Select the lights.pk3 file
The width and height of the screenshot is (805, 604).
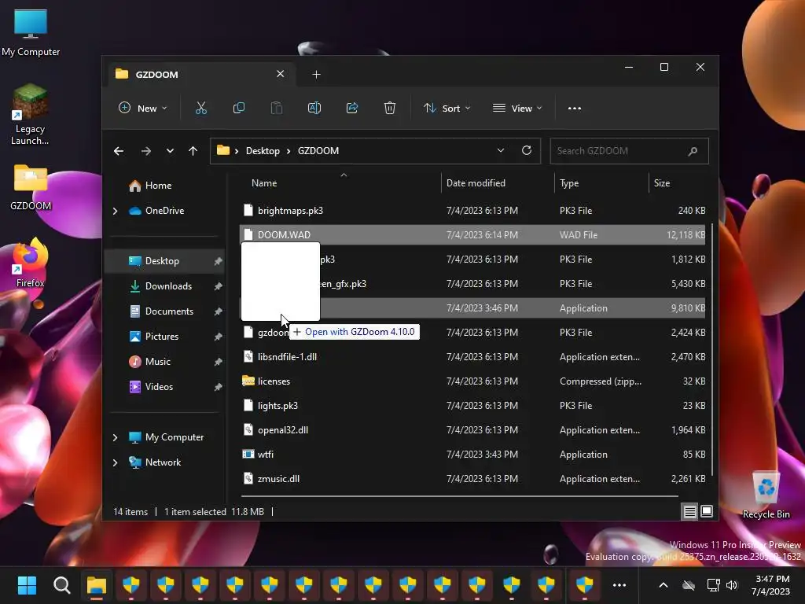[x=472, y=406]
